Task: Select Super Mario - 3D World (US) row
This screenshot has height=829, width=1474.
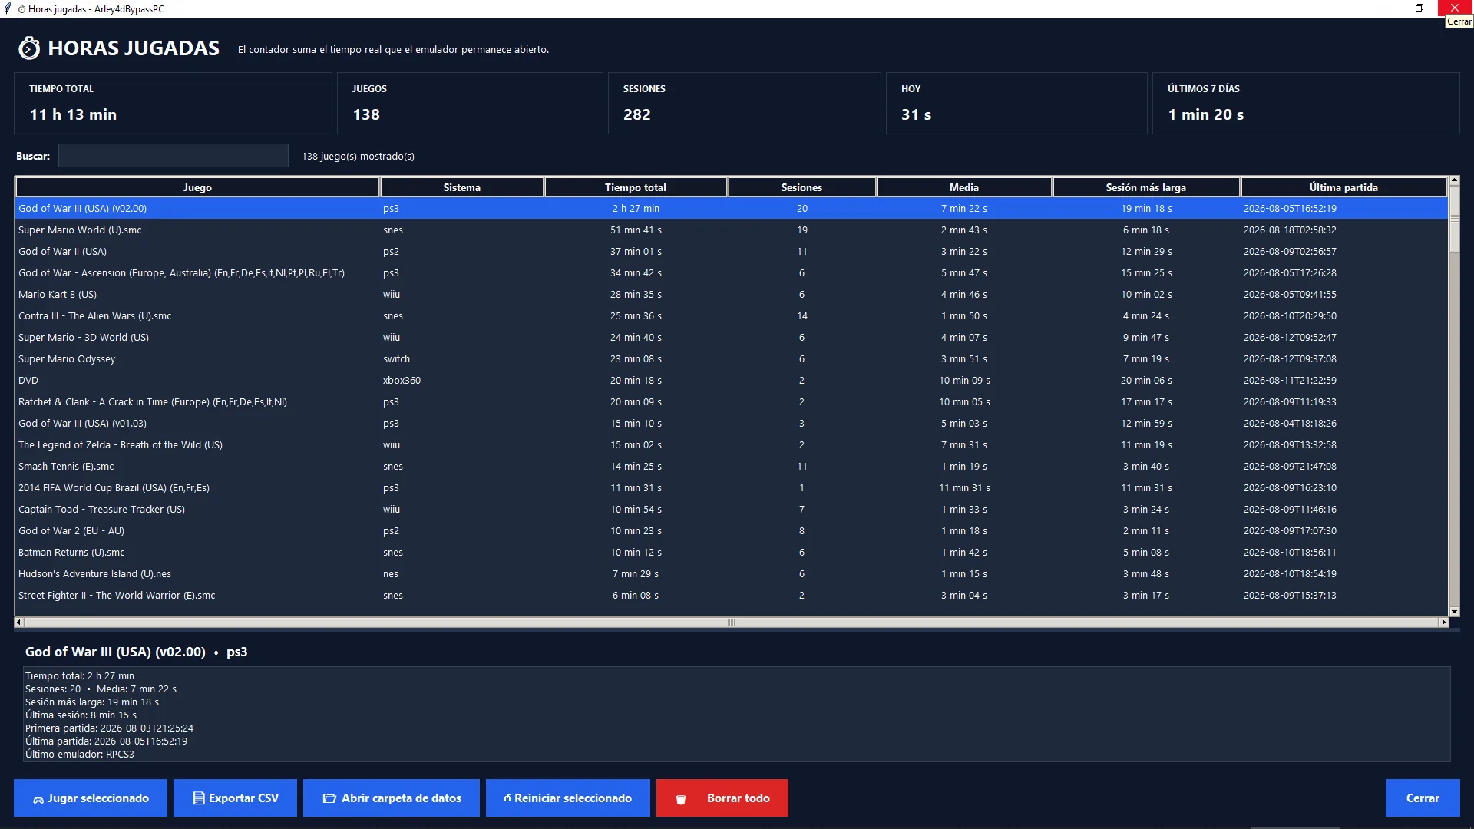Action: tap(732, 337)
